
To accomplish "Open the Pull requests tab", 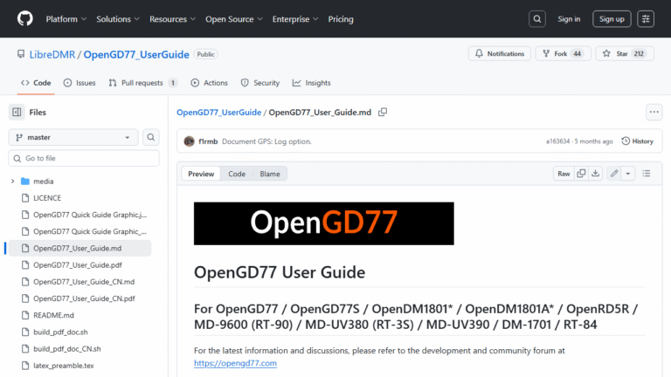I will pos(142,83).
